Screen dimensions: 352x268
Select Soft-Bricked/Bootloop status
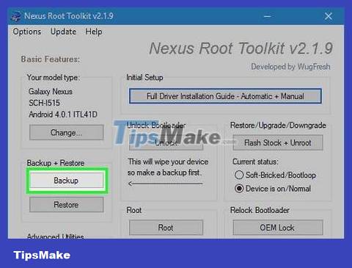click(275, 175)
